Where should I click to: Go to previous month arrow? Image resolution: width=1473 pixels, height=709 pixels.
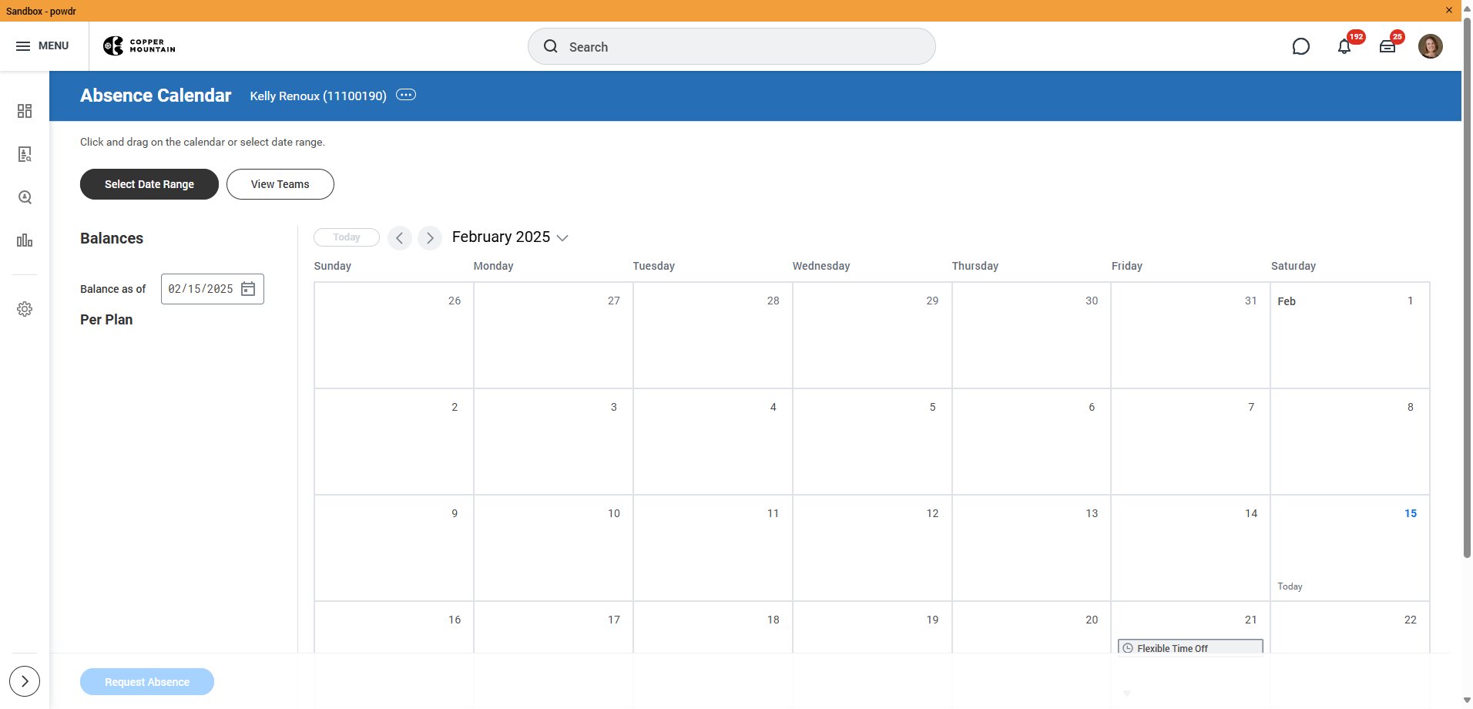pyautogui.click(x=400, y=238)
